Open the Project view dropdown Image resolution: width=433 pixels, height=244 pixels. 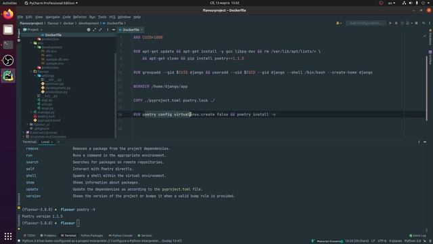click(x=33, y=30)
